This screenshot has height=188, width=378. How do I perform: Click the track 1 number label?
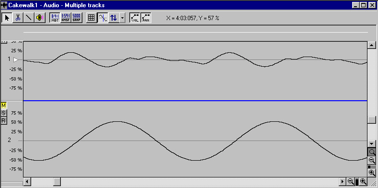(x=9, y=59)
